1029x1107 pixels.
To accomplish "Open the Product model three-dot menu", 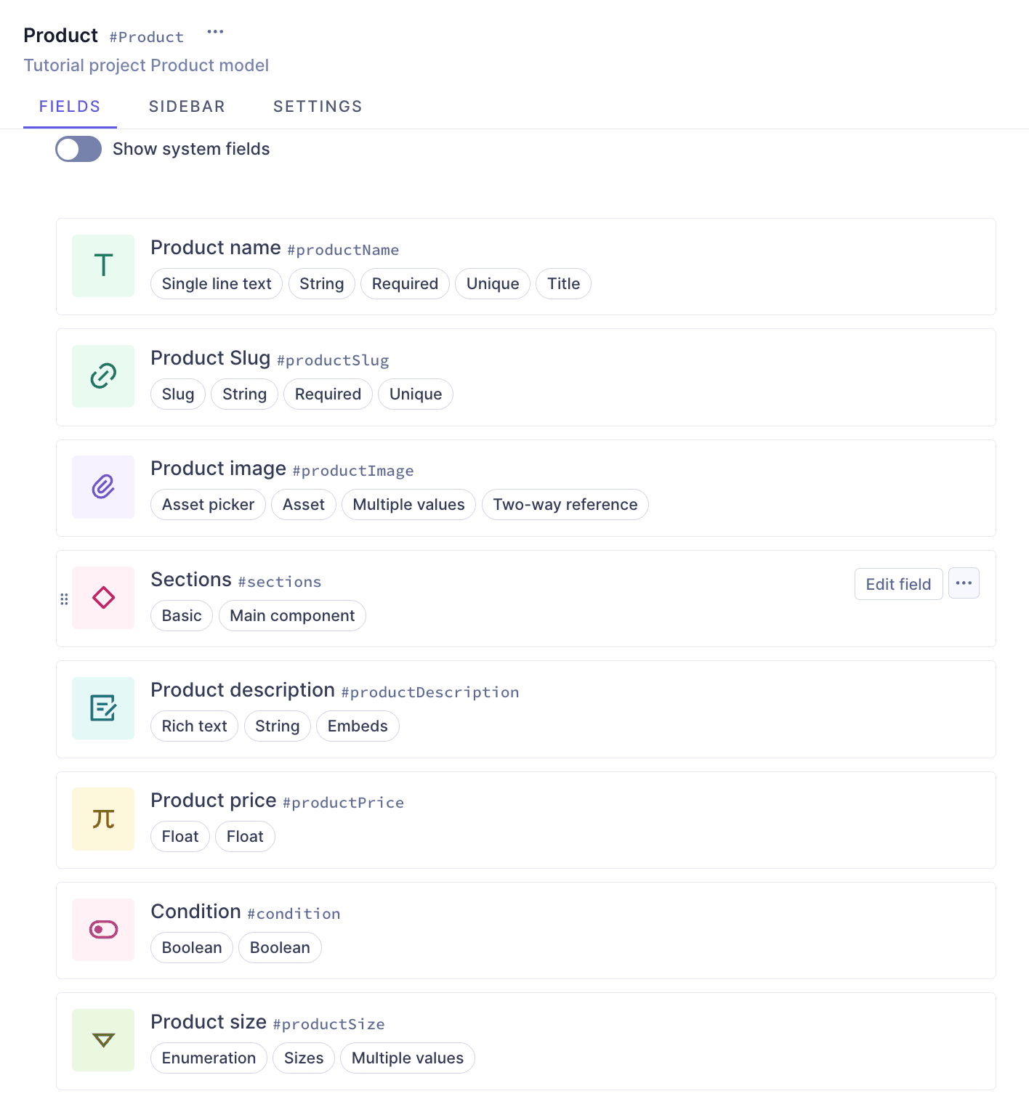I will [x=215, y=32].
